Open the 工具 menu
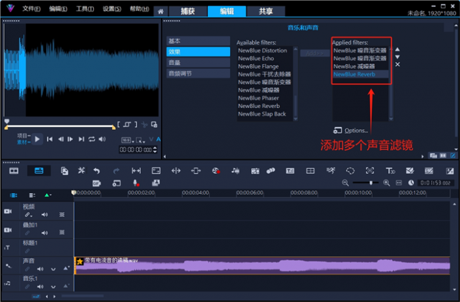 coord(85,9)
